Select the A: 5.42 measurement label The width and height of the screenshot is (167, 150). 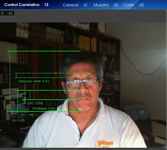18,120
